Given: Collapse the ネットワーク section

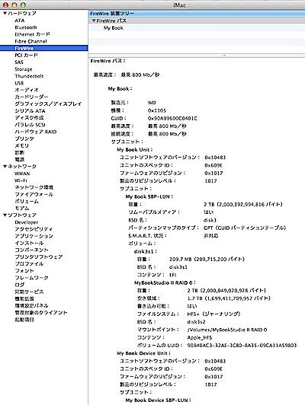Looking at the screenshot, I should [x=5, y=166].
